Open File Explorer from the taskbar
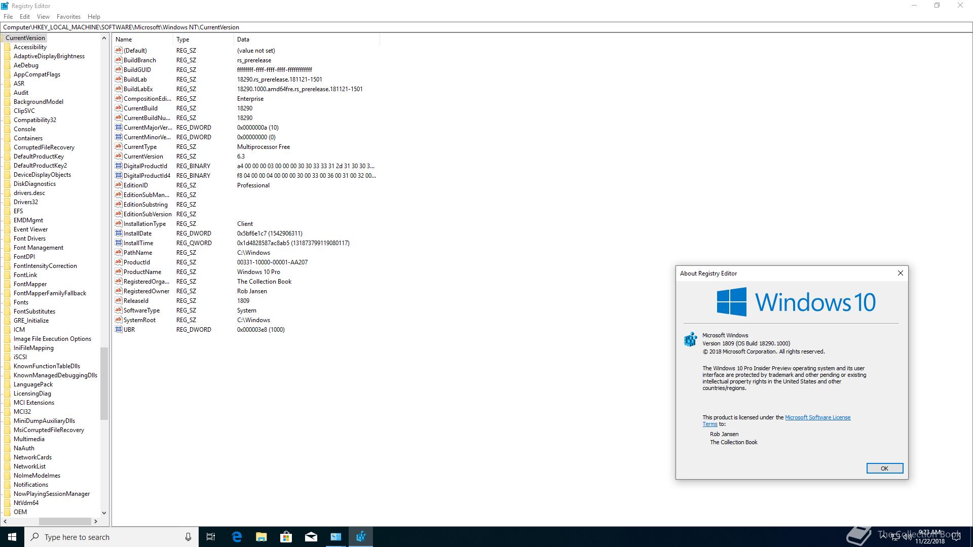 pyautogui.click(x=261, y=537)
